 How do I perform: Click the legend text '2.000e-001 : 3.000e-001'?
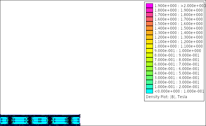pyautogui.click(x=177, y=82)
